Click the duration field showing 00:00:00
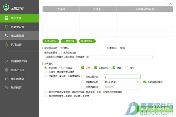 pyautogui.click(x=122, y=87)
